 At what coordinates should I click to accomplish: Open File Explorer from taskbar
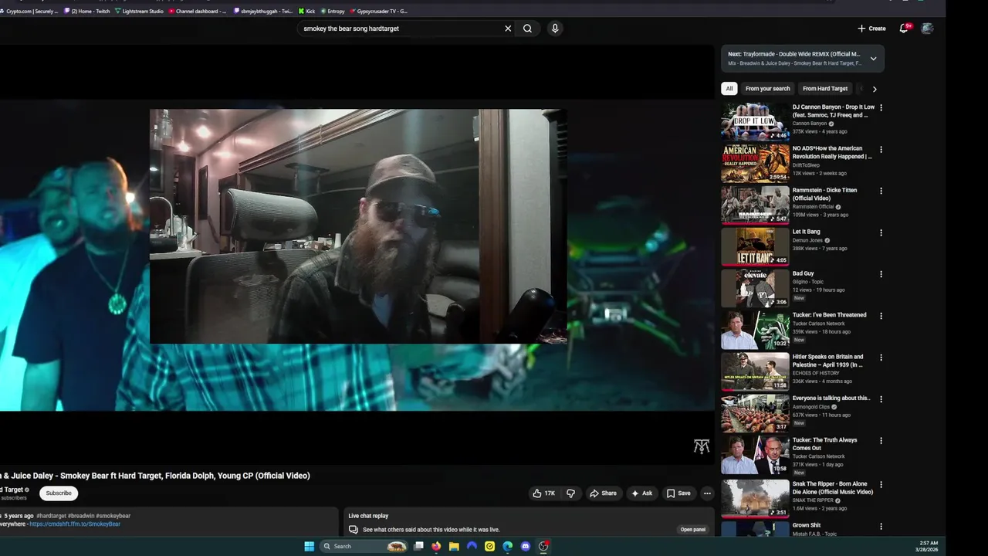pyautogui.click(x=454, y=546)
